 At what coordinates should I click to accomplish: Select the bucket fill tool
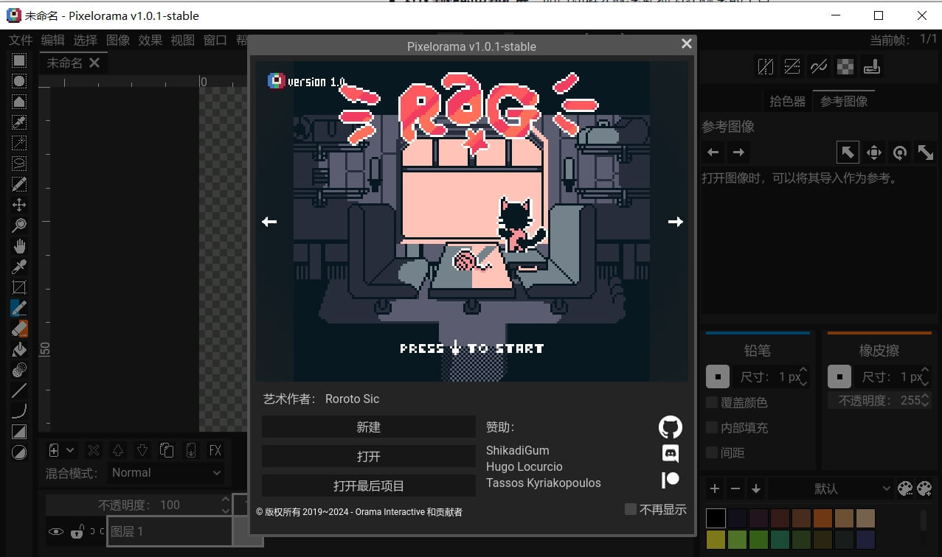click(19, 349)
